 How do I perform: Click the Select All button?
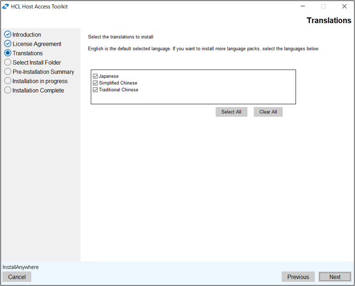click(x=231, y=112)
